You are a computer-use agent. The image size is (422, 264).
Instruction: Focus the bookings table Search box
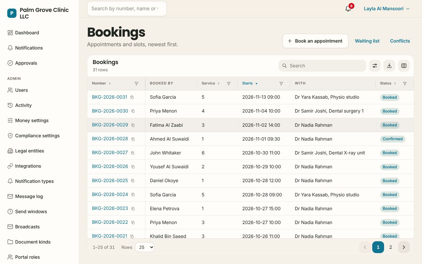click(x=322, y=66)
